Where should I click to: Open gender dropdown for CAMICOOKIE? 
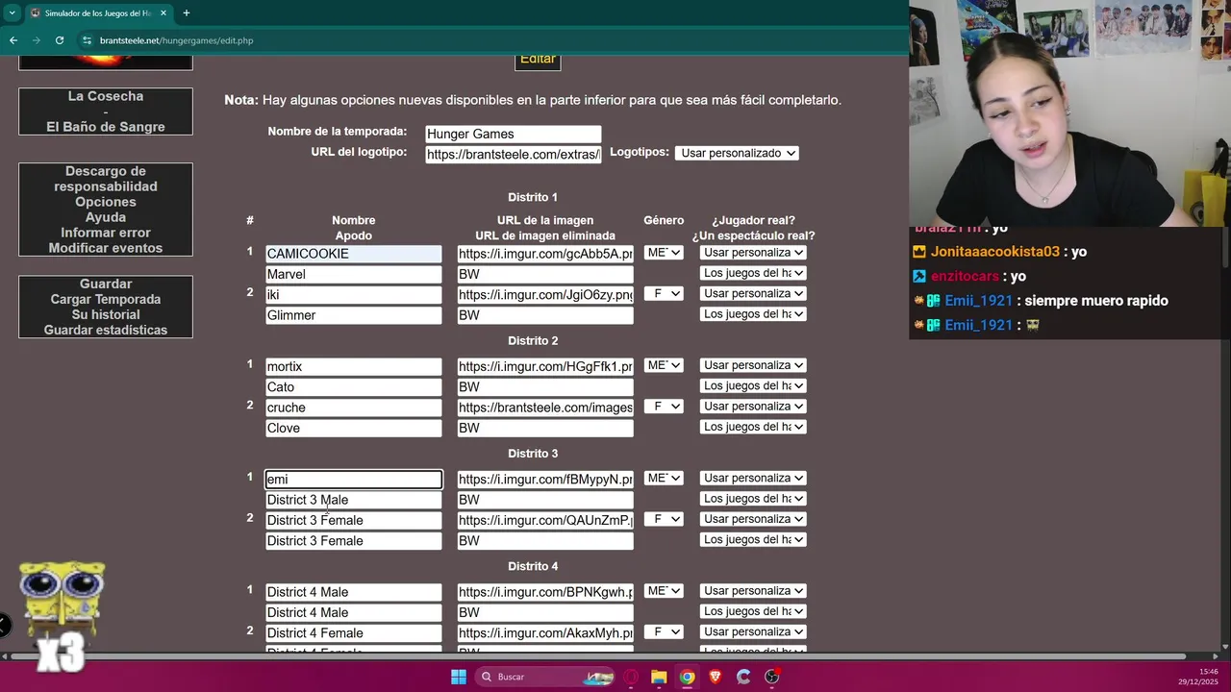pyautogui.click(x=664, y=253)
